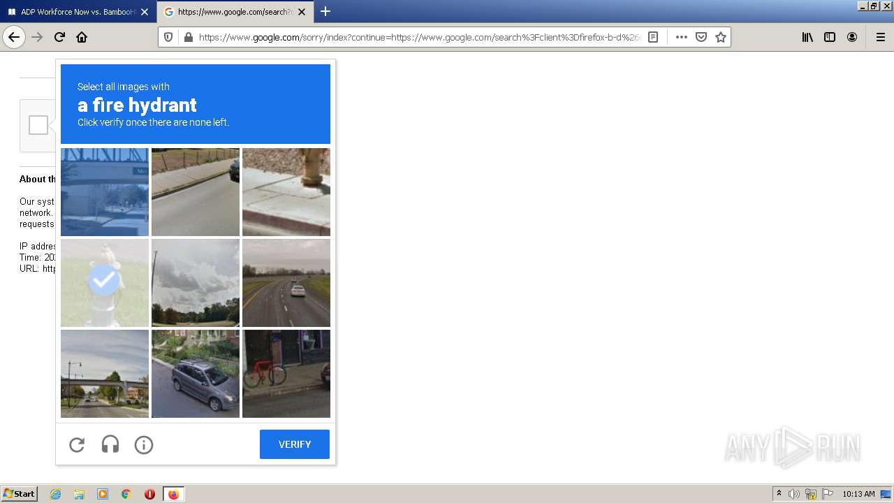This screenshot has height=503, width=894.
Task: Open Firefox hamburger menu
Action: (x=880, y=37)
